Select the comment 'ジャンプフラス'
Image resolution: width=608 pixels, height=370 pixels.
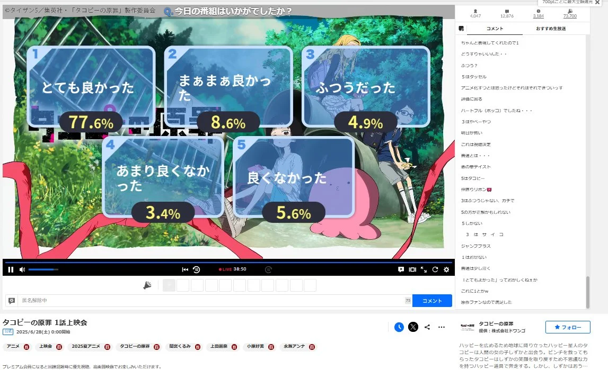[x=476, y=246]
